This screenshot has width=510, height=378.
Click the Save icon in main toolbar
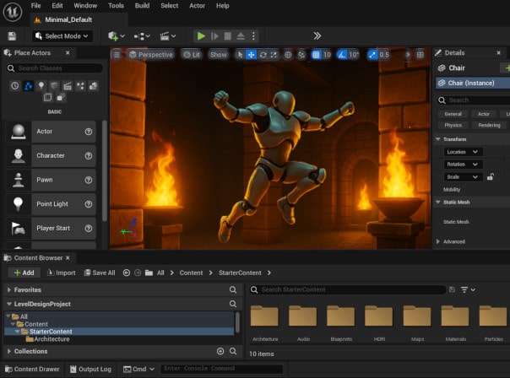pos(12,36)
